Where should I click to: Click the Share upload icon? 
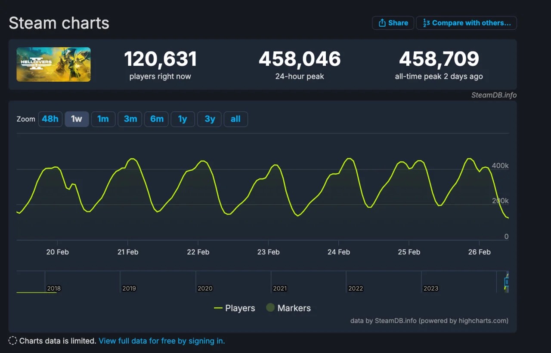tap(381, 23)
